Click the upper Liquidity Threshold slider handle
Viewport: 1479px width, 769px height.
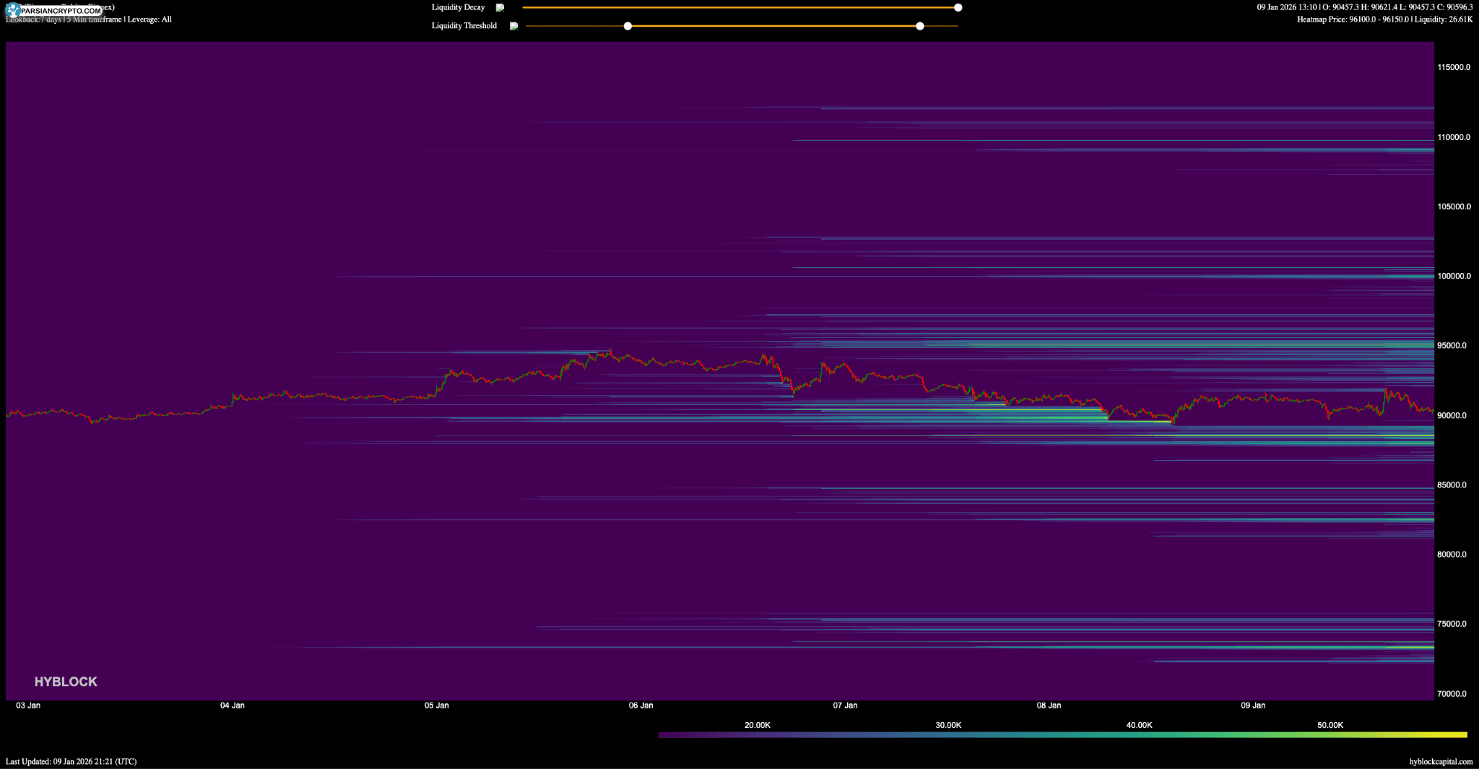(x=919, y=26)
